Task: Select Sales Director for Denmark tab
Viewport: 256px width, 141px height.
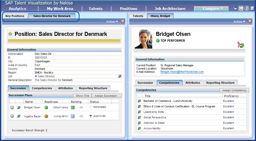Action: coord(52,16)
